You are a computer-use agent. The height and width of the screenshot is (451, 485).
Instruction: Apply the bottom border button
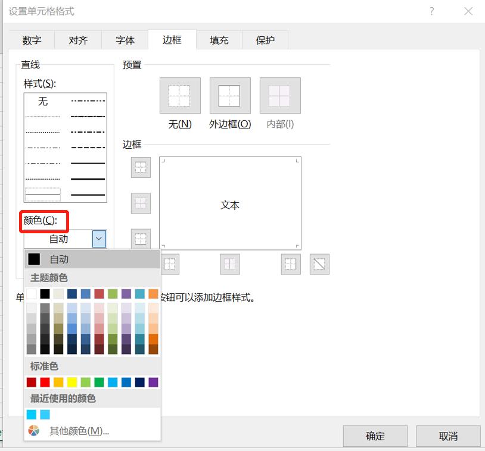141,239
